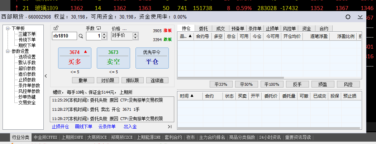Select 止损参数 in the settings tree
This screenshot has height=144, width=376.
27,80
